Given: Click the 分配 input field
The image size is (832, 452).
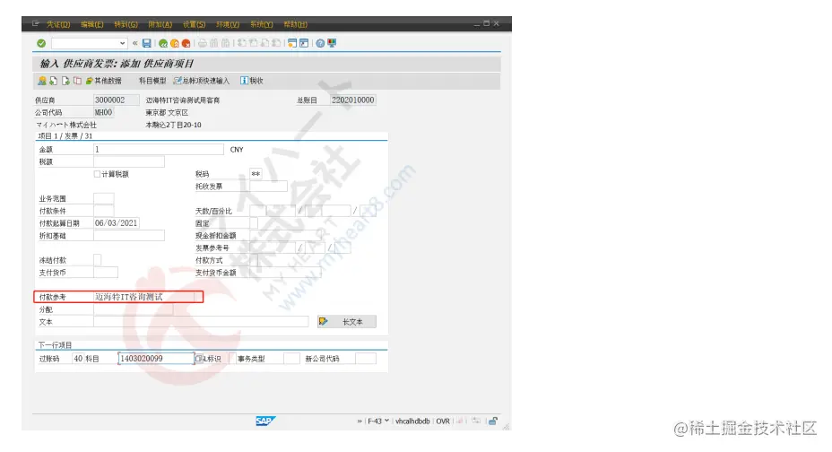Looking at the screenshot, I should tap(134, 309).
